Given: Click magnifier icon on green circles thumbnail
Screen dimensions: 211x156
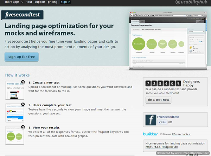Looking at the screenshot, I should coord(23,127).
